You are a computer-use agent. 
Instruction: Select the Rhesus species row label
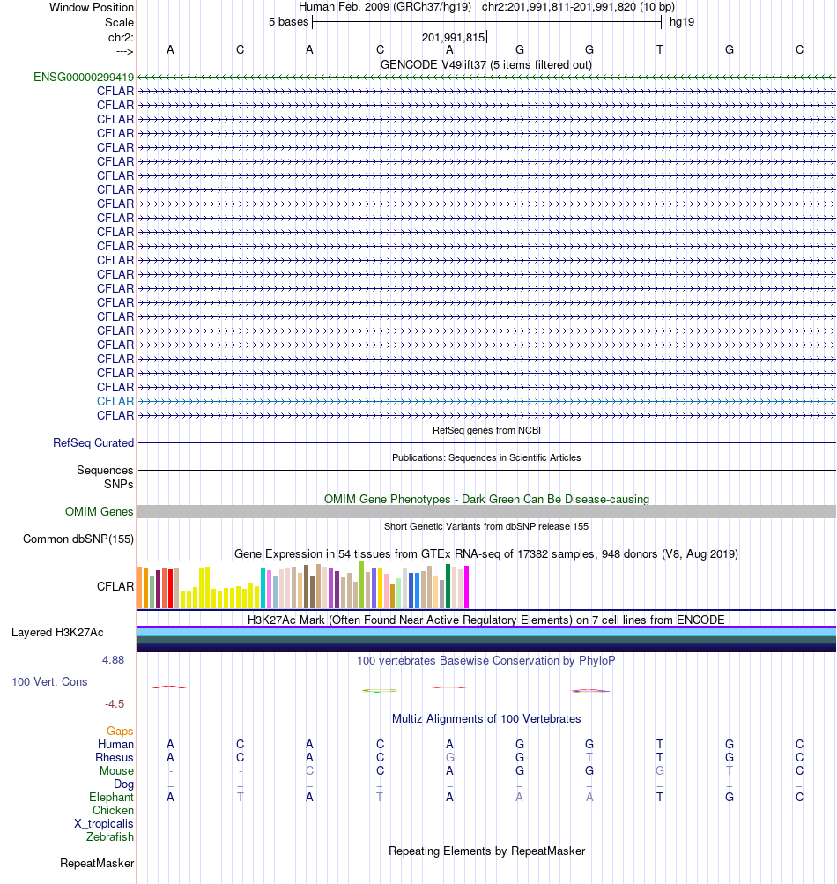tap(114, 758)
